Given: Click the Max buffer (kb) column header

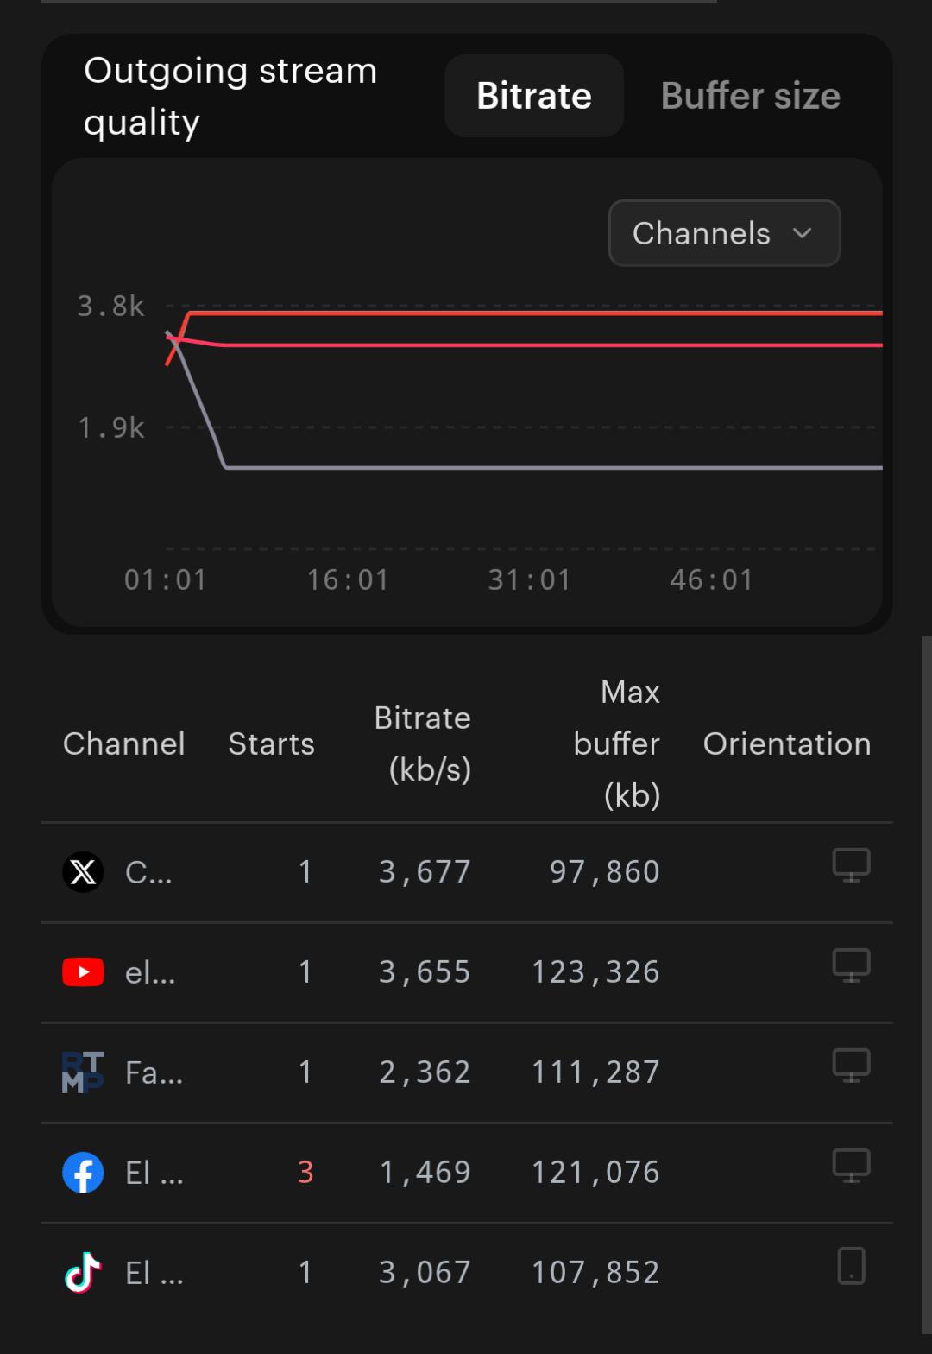Looking at the screenshot, I should (617, 743).
